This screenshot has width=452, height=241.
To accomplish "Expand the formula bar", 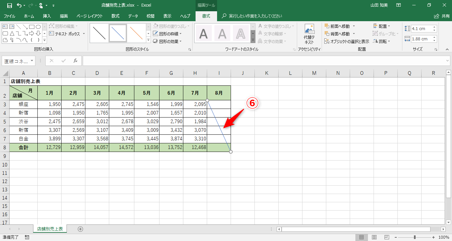I will pos(448,61).
